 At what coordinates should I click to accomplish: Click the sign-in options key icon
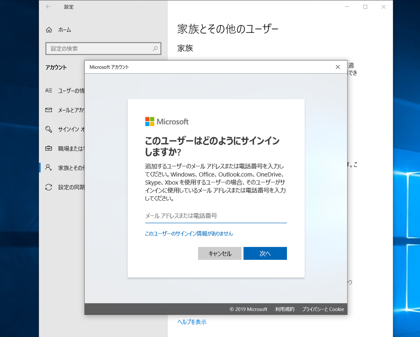[x=49, y=129]
